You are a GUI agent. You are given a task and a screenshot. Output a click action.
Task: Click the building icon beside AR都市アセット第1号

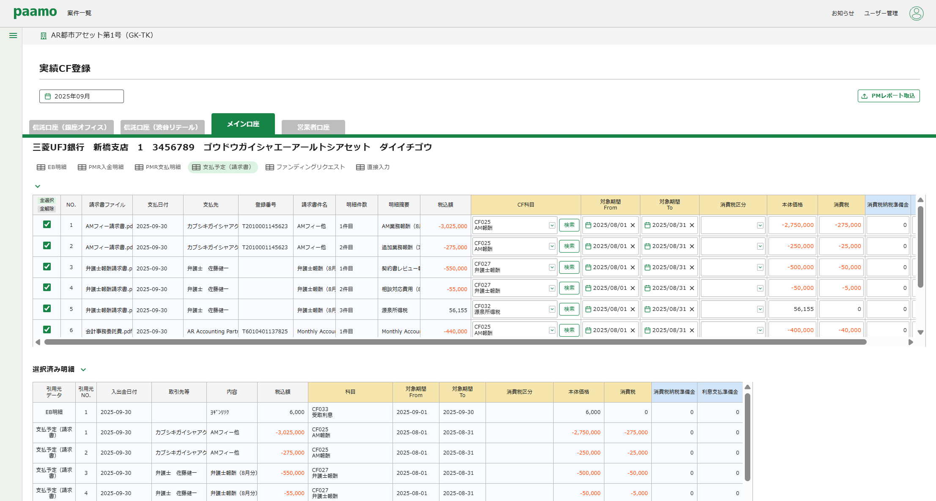click(x=43, y=36)
